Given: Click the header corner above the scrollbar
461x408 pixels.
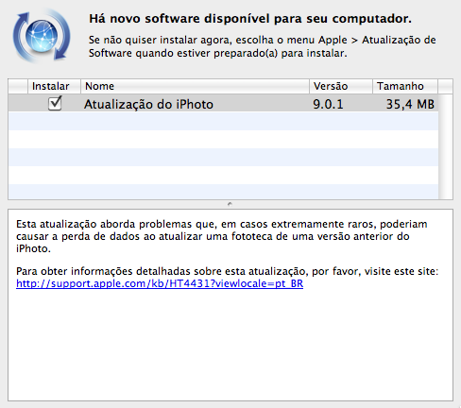Looking at the screenshot, I should 446,86.
